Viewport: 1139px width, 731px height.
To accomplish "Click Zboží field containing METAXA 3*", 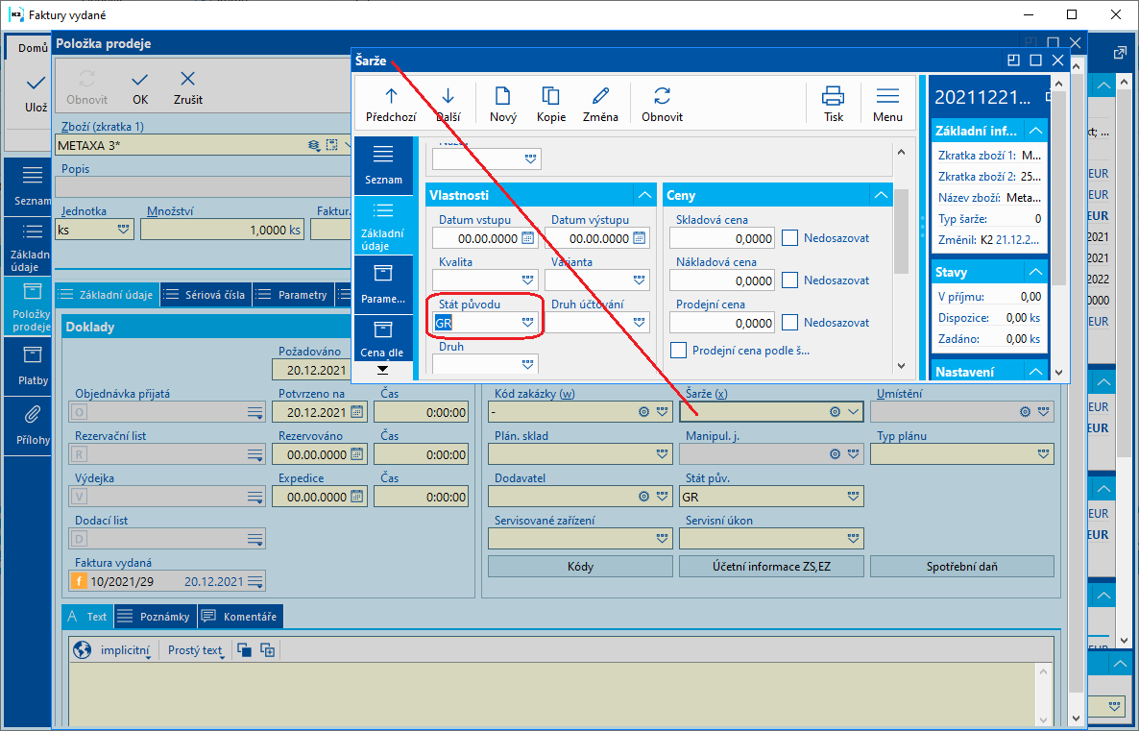I will coord(204,145).
